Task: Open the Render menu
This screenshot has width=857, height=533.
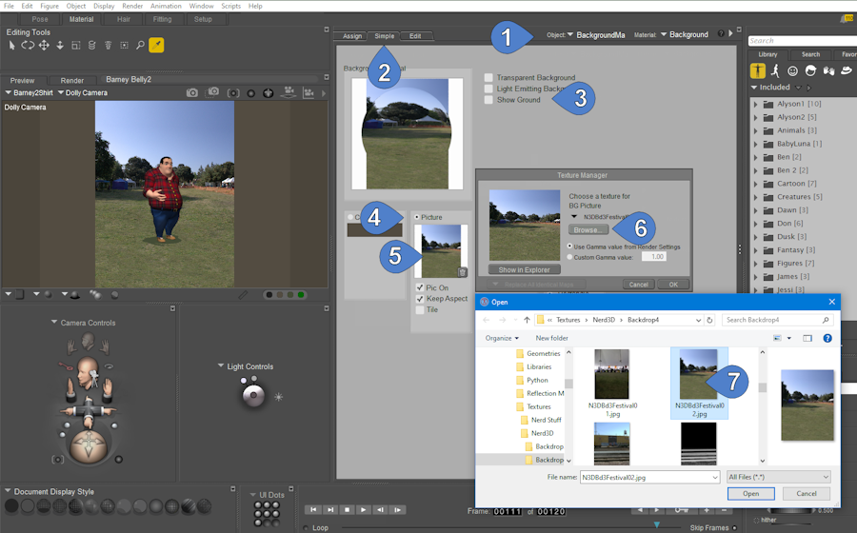Action: coord(132,6)
